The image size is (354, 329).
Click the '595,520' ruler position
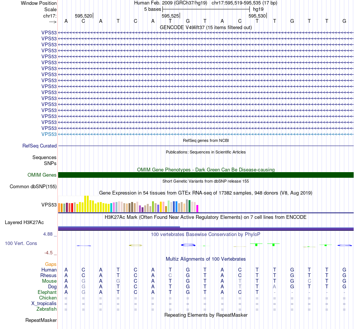tap(83, 16)
